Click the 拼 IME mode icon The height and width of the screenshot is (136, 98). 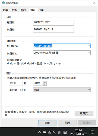[65, 132]
